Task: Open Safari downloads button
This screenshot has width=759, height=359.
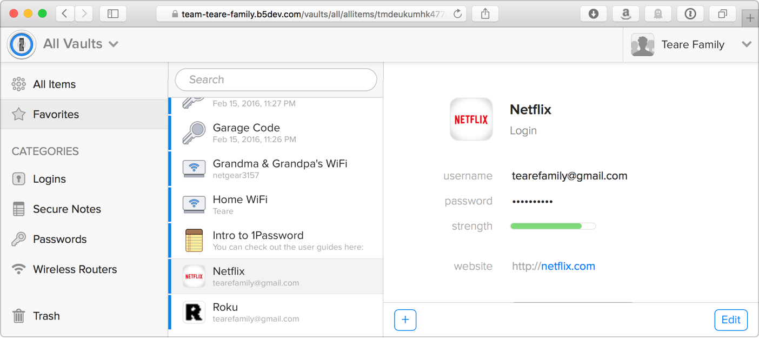Action: coord(594,14)
